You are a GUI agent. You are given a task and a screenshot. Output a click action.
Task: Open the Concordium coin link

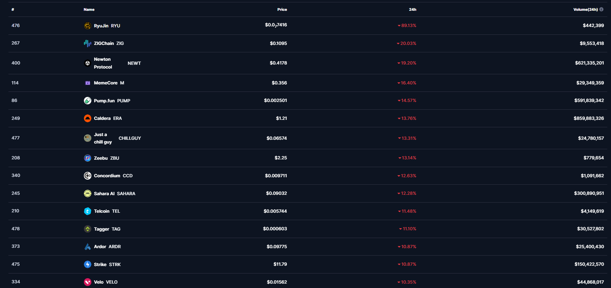[x=107, y=176]
